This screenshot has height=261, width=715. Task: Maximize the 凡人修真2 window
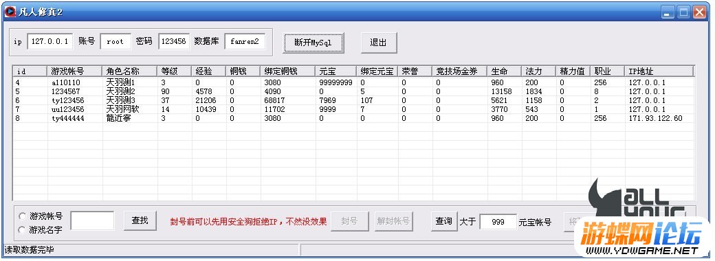[683, 12]
